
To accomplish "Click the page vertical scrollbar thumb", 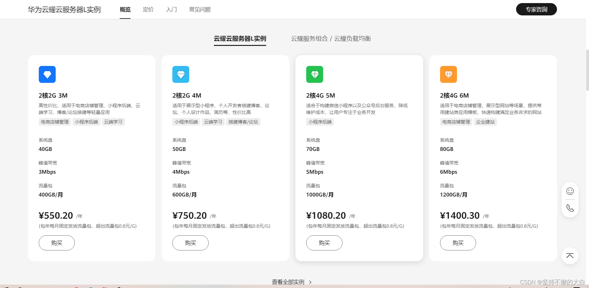I will tap(587, 70).
